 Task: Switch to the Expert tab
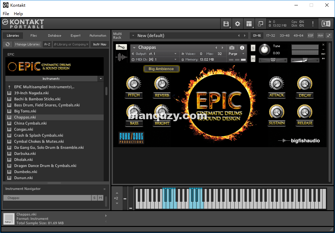pos(75,36)
